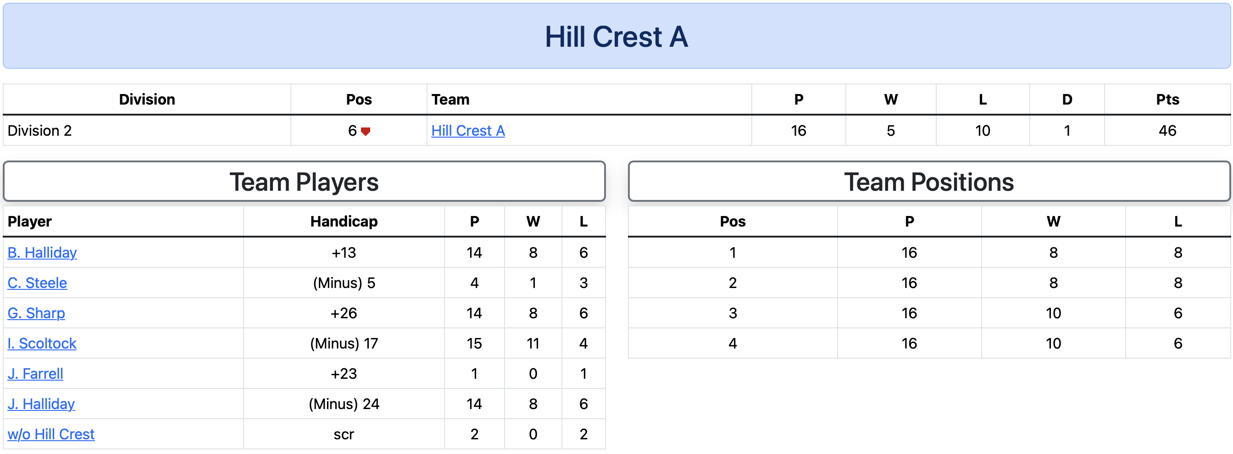1233x454 pixels.
Task: View G. Sharp player page
Action: (x=36, y=313)
